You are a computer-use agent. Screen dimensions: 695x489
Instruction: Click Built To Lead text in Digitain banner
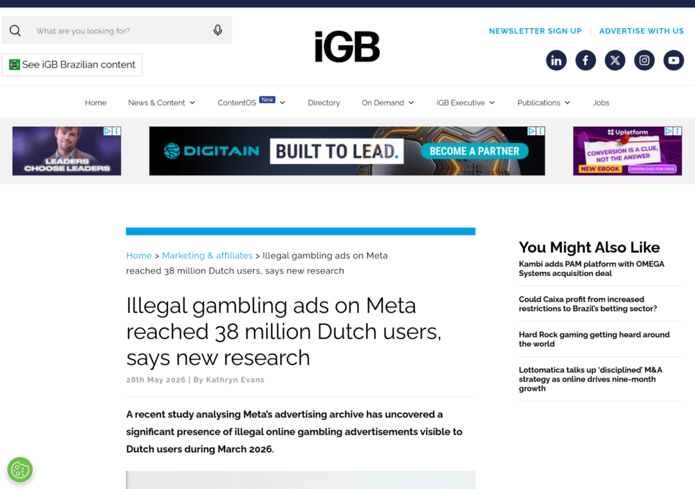click(x=337, y=151)
